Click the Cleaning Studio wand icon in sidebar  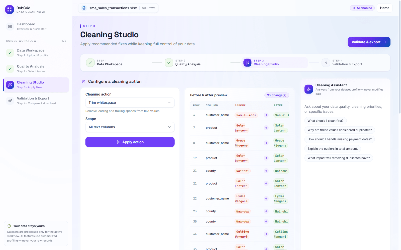(10, 85)
